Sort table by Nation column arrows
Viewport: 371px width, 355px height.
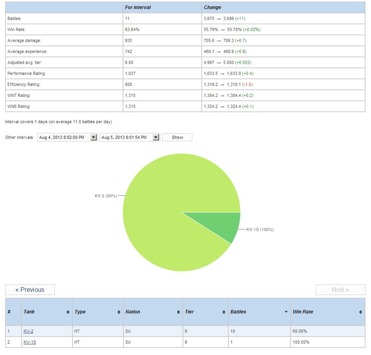point(178,312)
